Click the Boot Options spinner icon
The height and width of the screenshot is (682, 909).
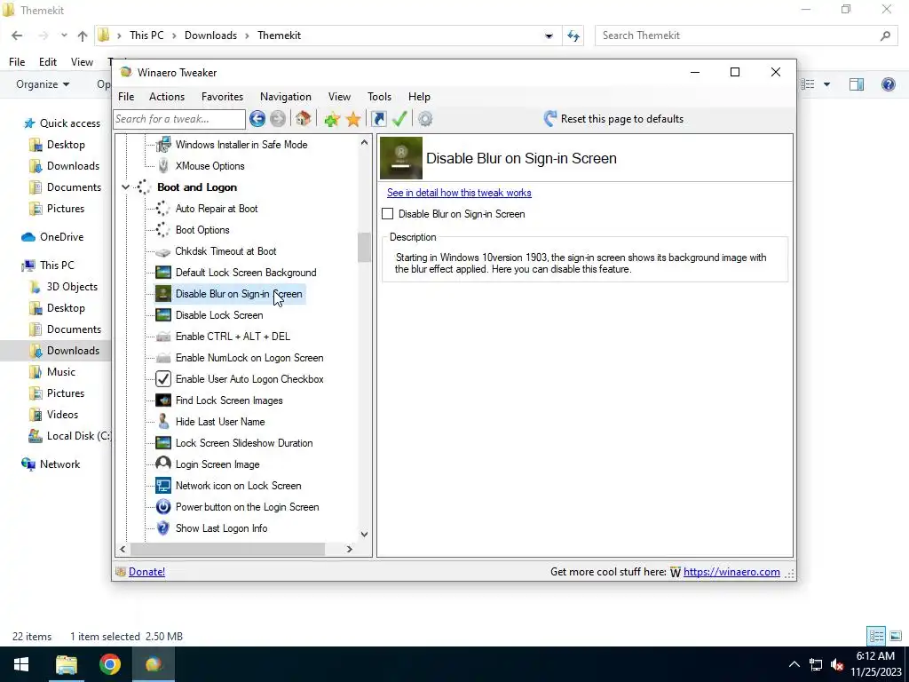[163, 230]
